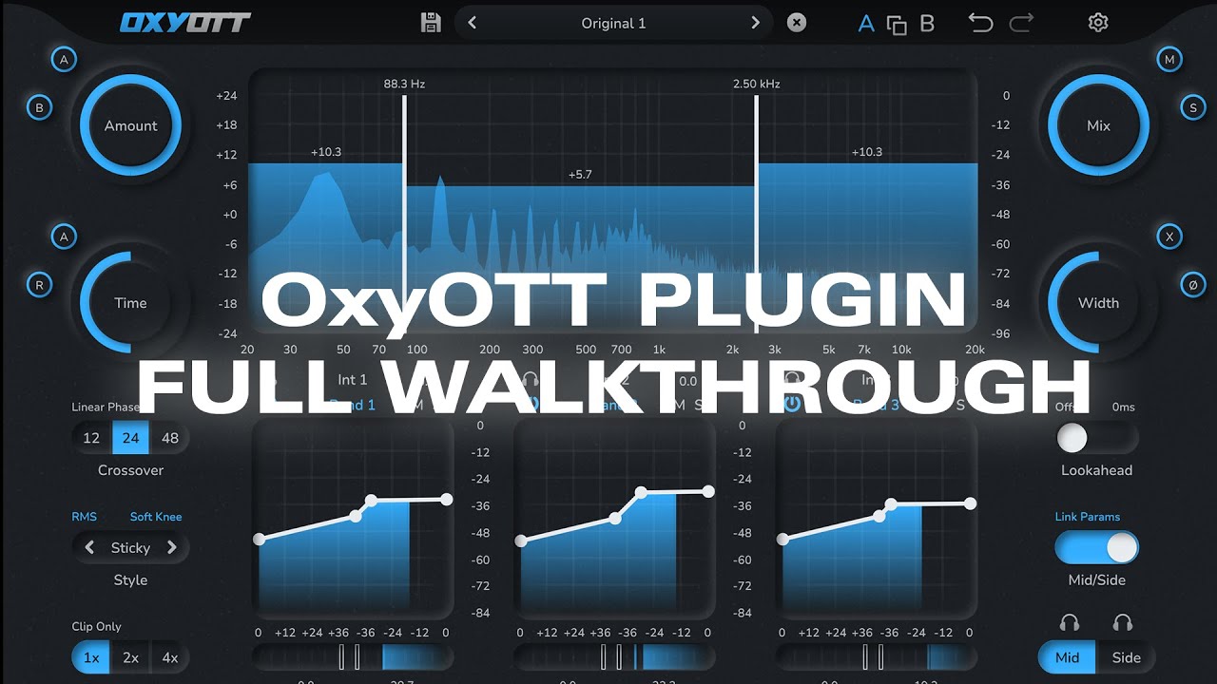Click the Soft Knee label

(156, 517)
